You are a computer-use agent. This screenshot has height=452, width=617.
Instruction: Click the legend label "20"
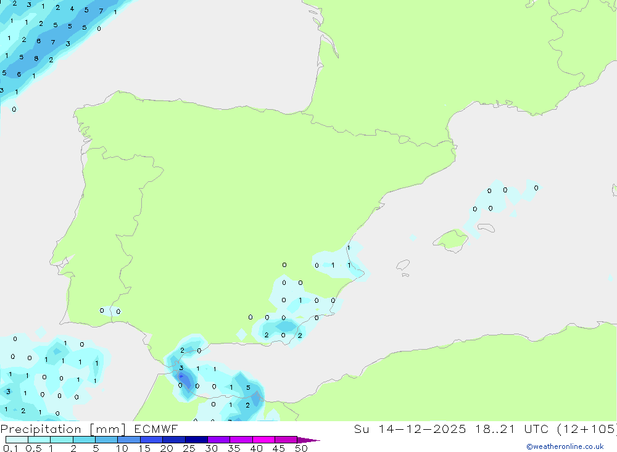click(167, 448)
